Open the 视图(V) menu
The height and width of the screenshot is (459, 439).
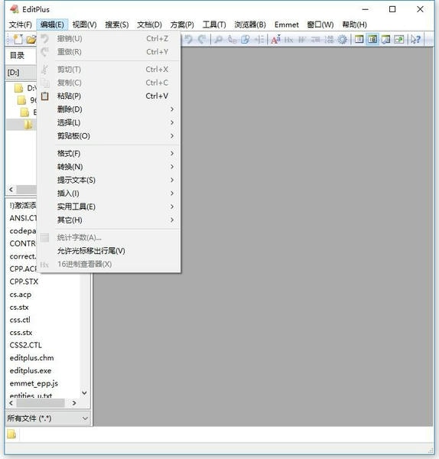click(x=84, y=24)
